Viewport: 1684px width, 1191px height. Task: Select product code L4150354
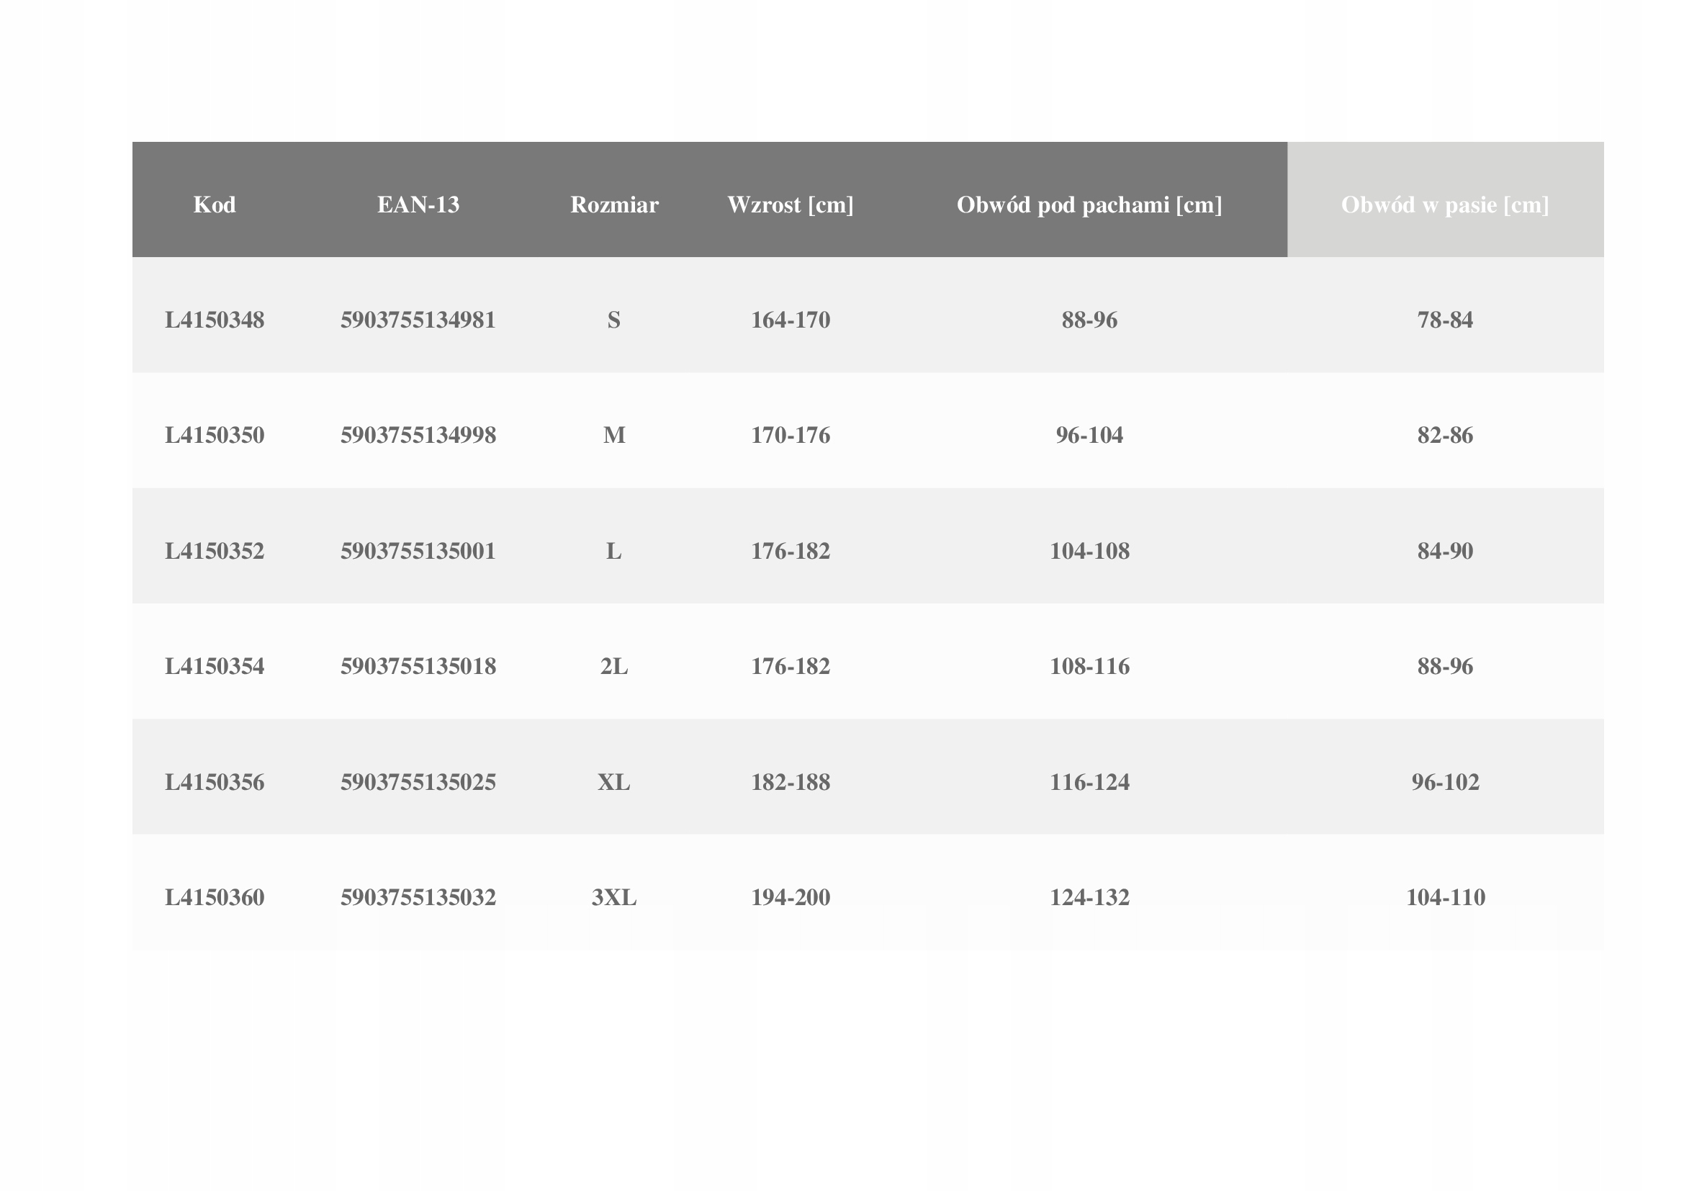(x=214, y=667)
